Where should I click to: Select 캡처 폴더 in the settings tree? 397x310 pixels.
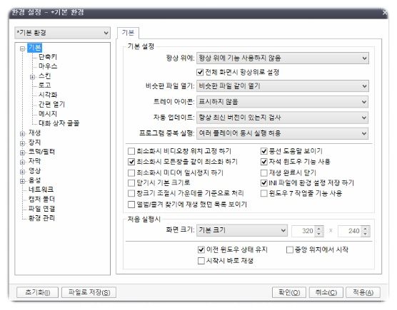tap(41, 199)
